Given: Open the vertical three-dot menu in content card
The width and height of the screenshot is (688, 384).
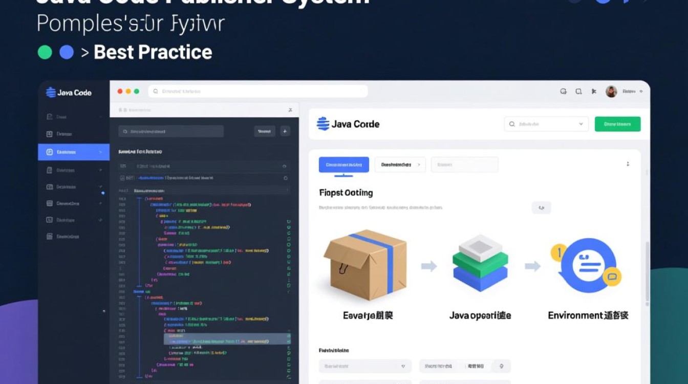Looking at the screenshot, I should (628, 164).
